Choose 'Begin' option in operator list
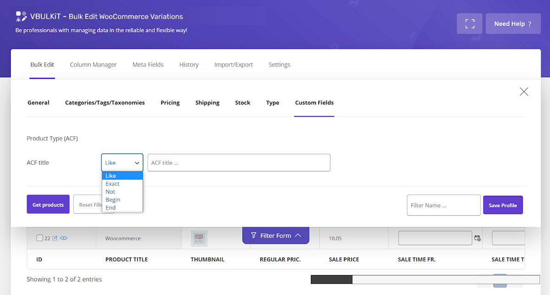Image resolution: width=550 pixels, height=295 pixels. pos(113,200)
